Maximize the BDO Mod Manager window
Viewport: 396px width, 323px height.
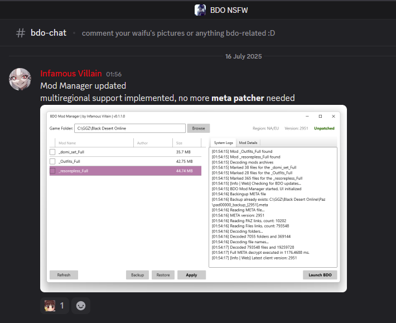(320, 116)
